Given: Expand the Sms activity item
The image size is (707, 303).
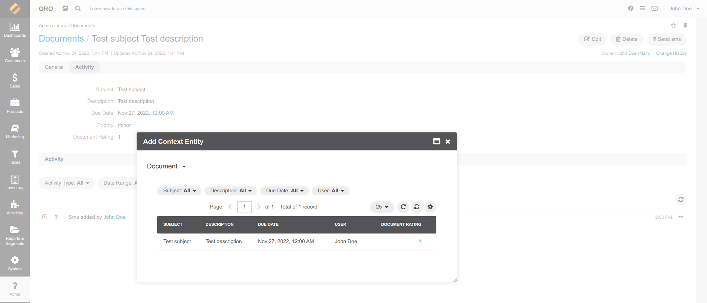Looking at the screenshot, I should (x=45, y=217).
